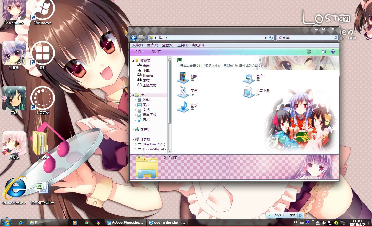Switch the CH input language indicator
Screen dimensions: 372x227
click(x=296, y=222)
